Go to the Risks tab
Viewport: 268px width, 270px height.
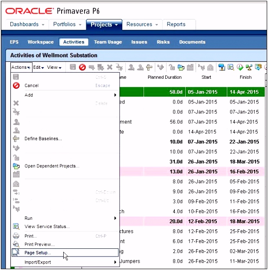[x=163, y=42]
